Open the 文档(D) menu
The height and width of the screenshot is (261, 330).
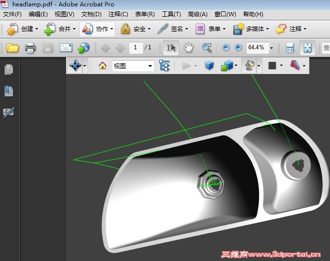(x=91, y=14)
